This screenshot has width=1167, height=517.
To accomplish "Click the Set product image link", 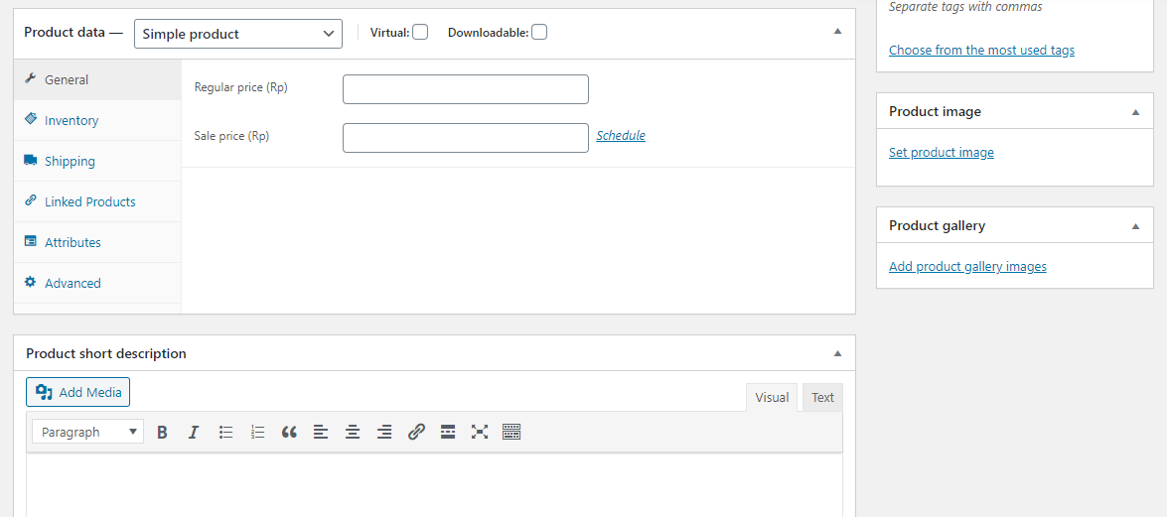I will tap(941, 153).
